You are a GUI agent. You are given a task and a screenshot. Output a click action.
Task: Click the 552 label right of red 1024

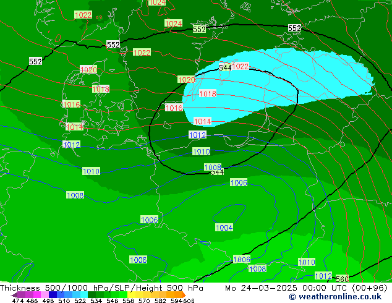(x=199, y=29)
